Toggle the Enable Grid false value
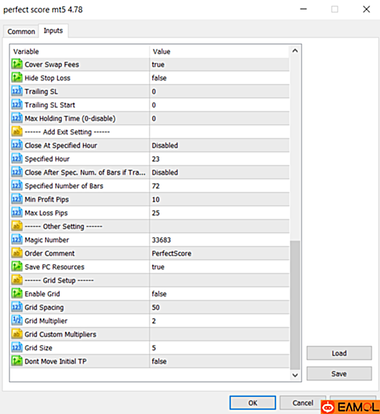Viewport: 380px width, 414px height. pyautogui.click(x=219, y=294)
